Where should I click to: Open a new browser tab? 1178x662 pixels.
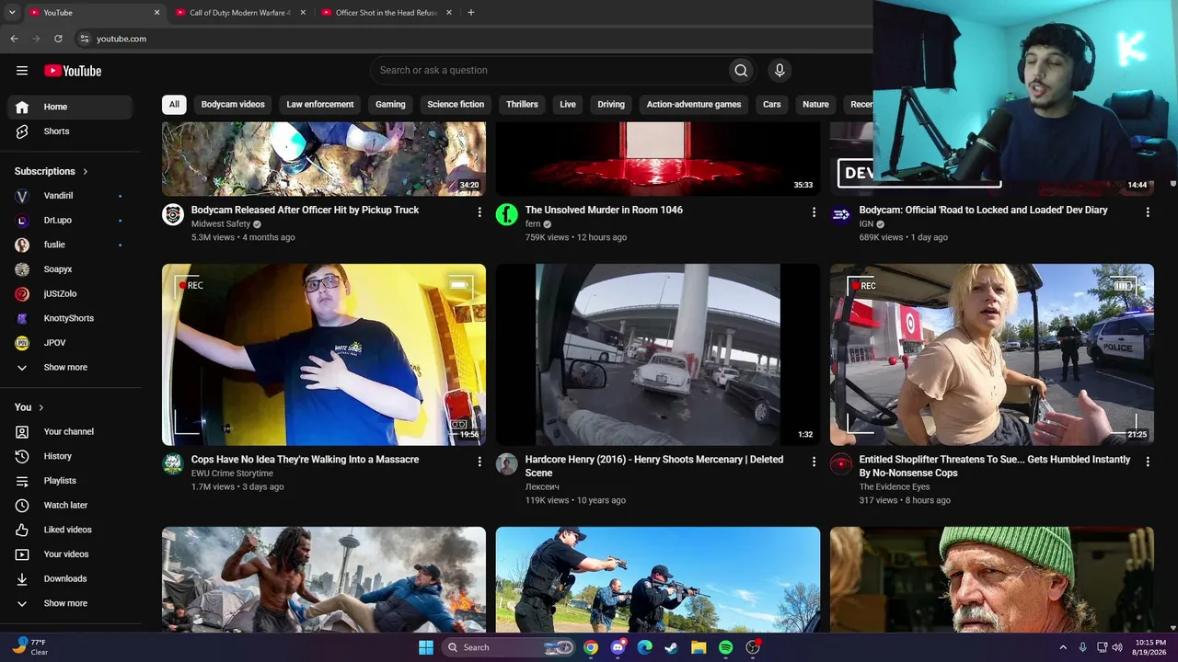tap(471, 13)
